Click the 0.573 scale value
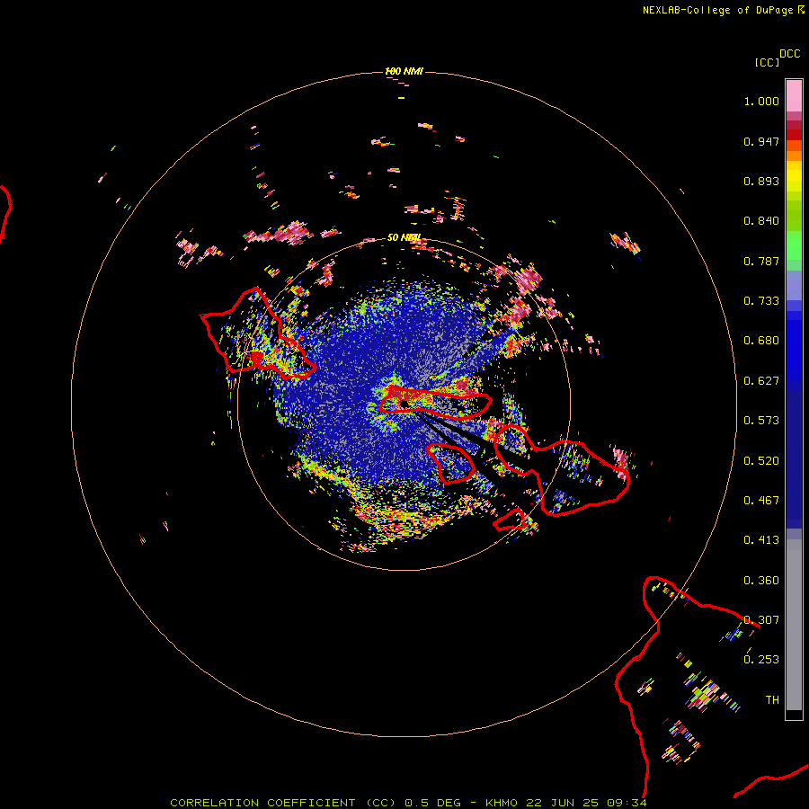The image size is (809, 809). pyautogui.click(x=761, y=421)
